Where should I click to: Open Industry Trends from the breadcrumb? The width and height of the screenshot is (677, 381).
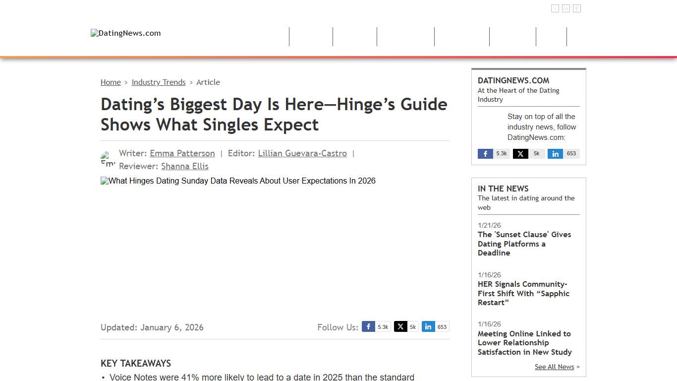pyautogui.click(x=159, y=82)
